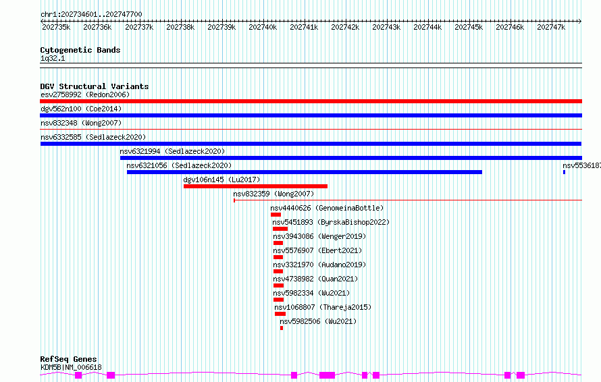601x382 pixels.
Task: Open the nsv1068807 (Thareja2015) label
Action: click(323, 307)
